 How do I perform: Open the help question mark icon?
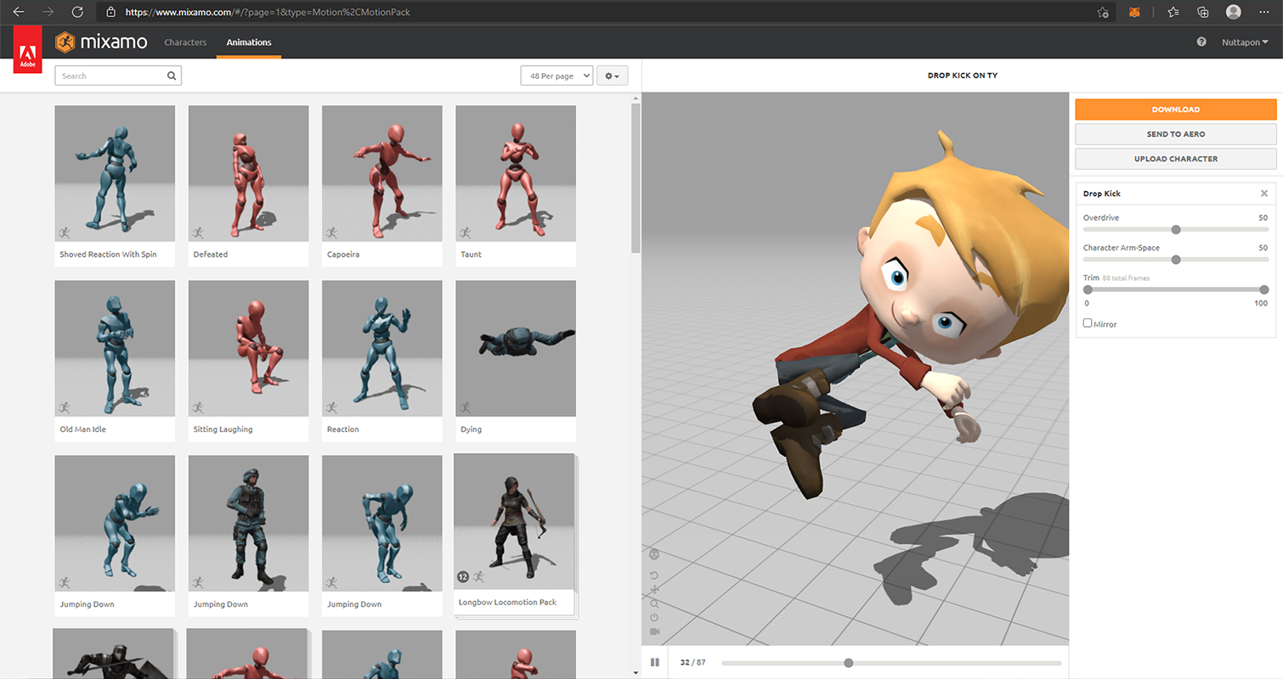[1201, 42]
